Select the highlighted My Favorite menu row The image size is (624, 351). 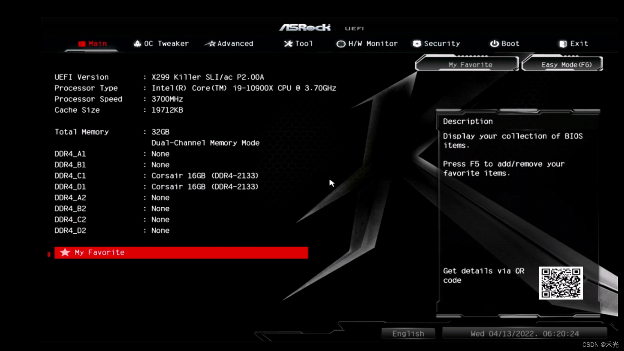[x=181, y=253]
